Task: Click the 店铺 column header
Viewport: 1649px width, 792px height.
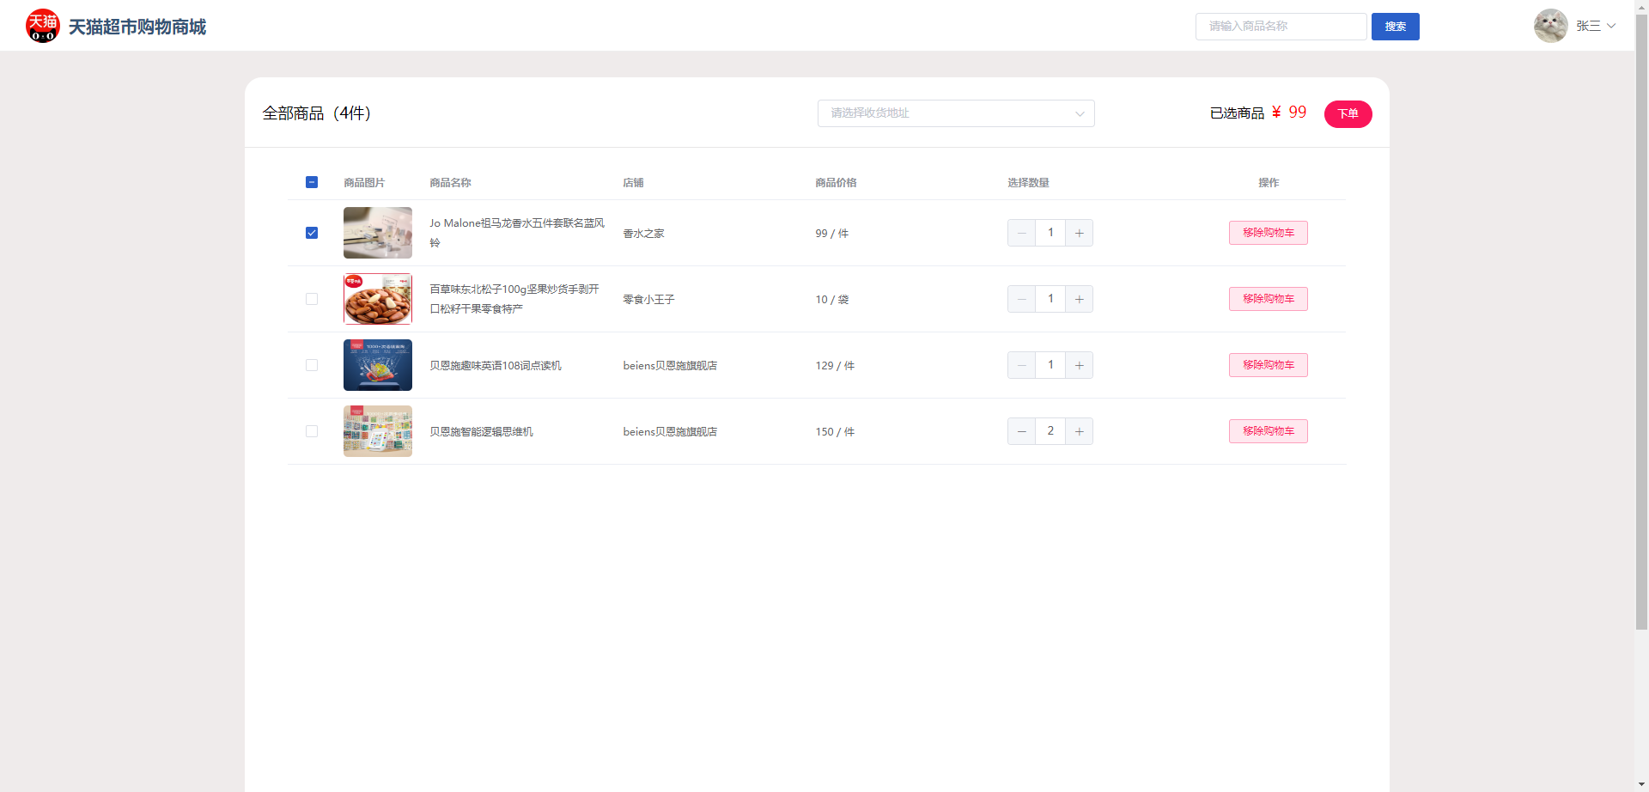Action: (x=633, y=182)
